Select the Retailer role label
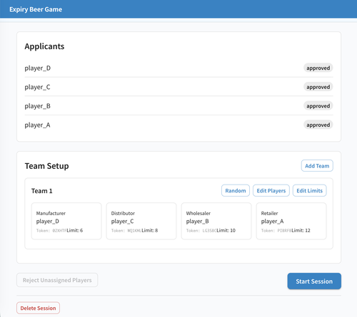The image size is (357, 317). coord(269,213)
